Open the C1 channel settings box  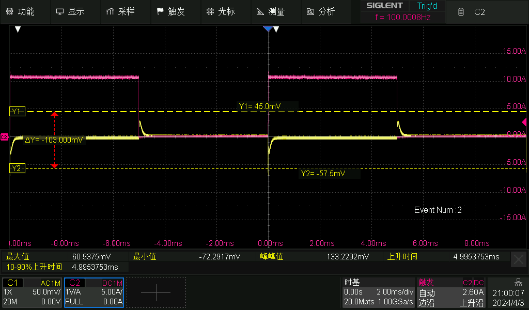(32, 292)
